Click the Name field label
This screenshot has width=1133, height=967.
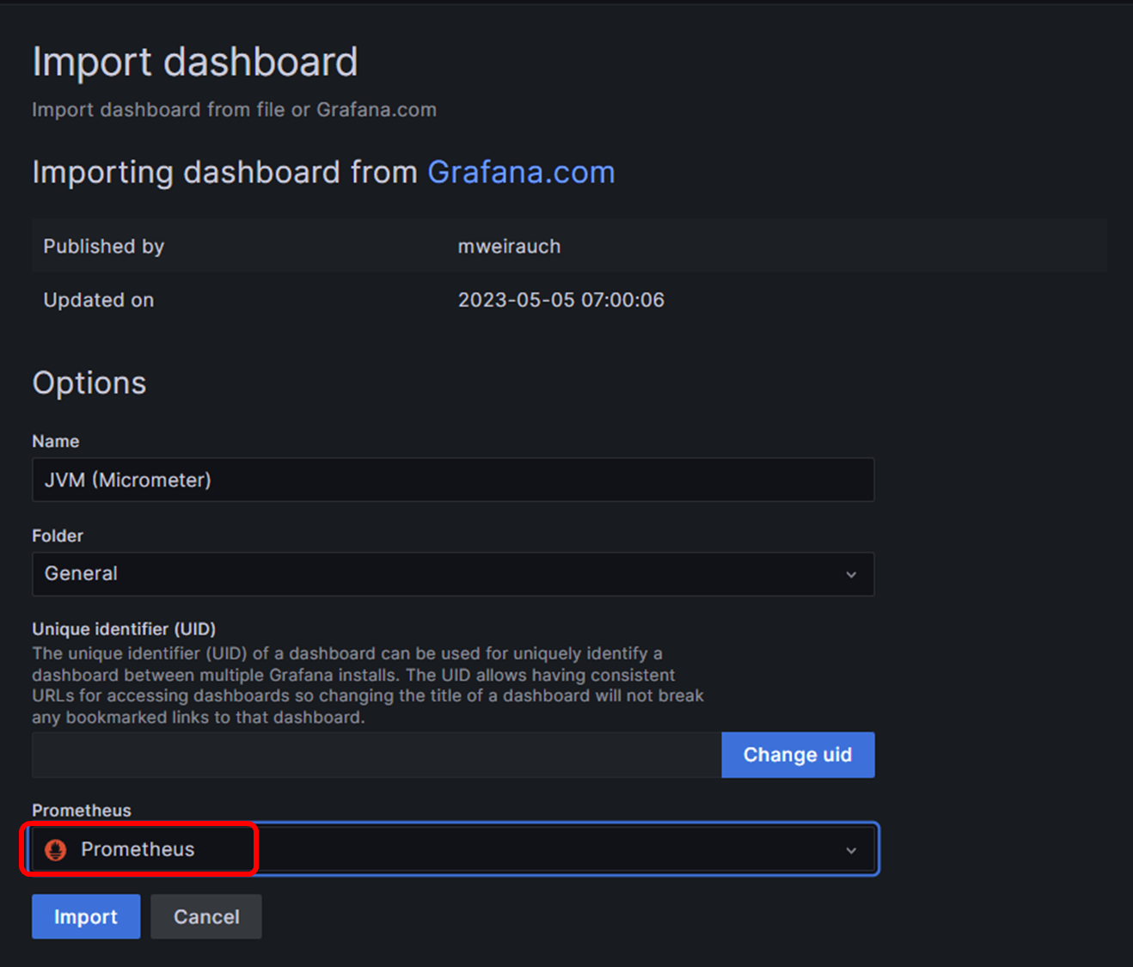(56, 441)
